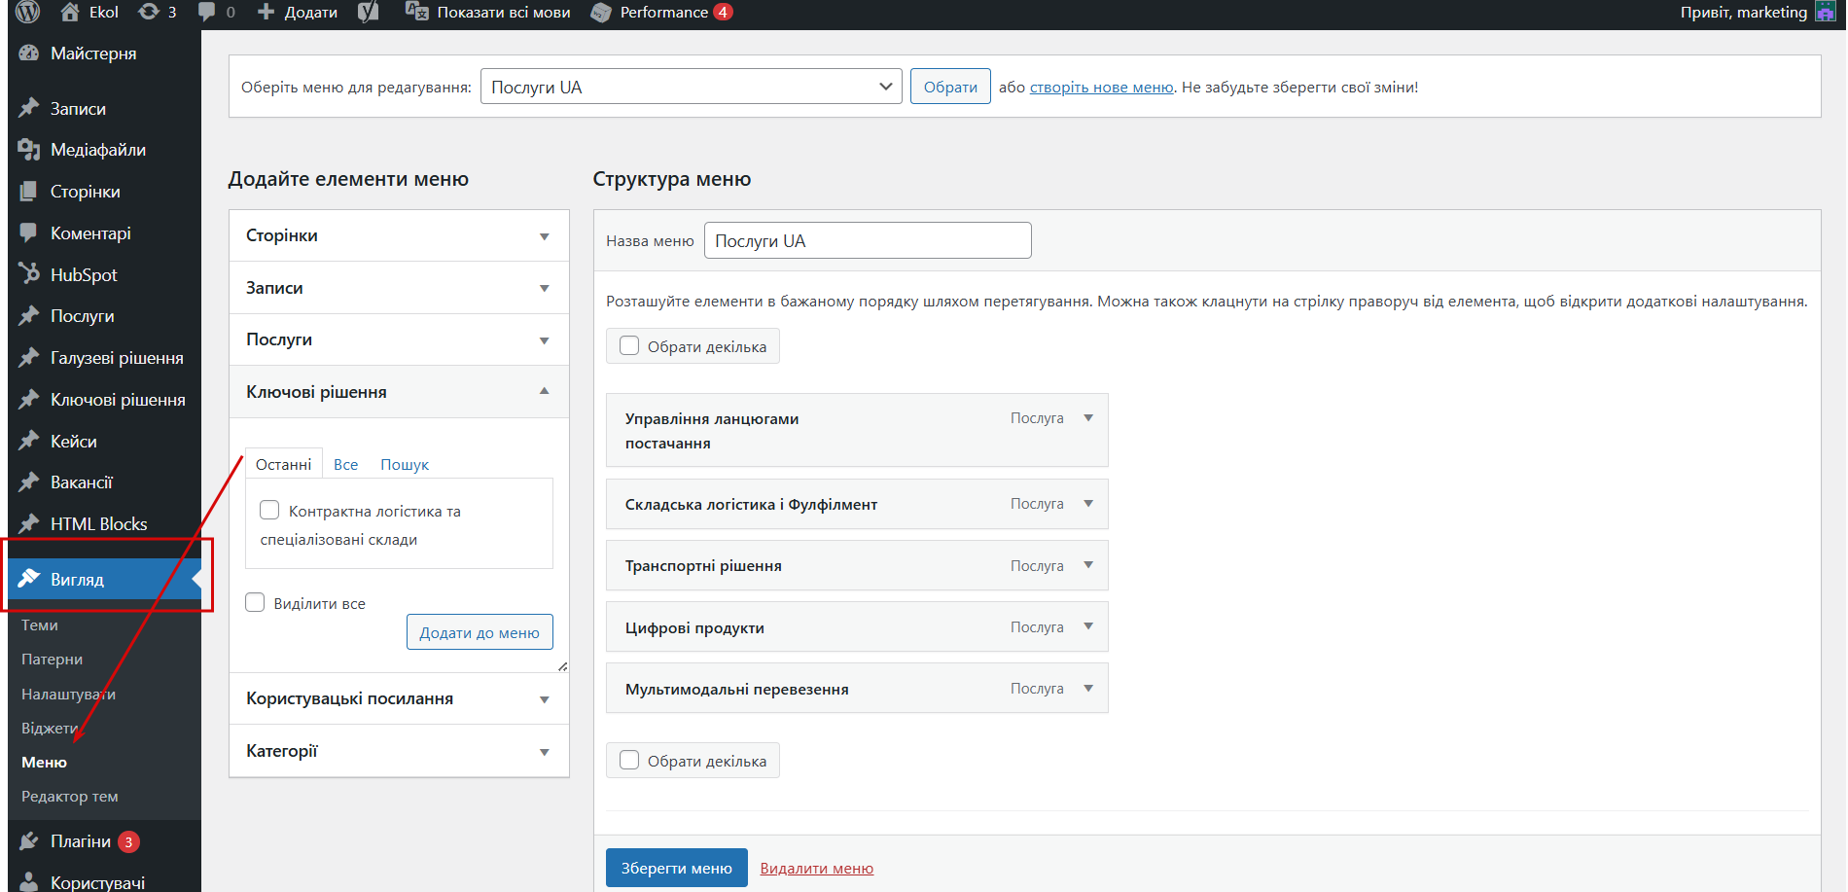The width and height of the screenshot is (1848, 892).
Task: Expand the Сторінки accordion panel
Action: (399, 235)
